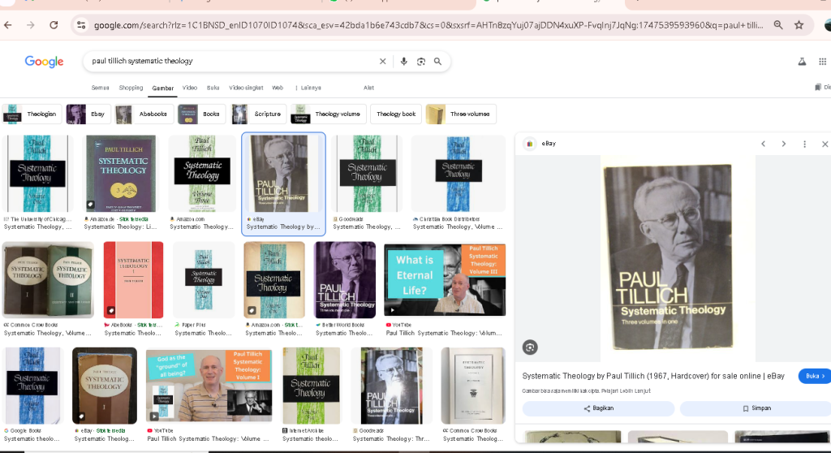831x453 pixels.
Task: Open Common Crow Books two-volume thumbnail
Action: [48, 280]
